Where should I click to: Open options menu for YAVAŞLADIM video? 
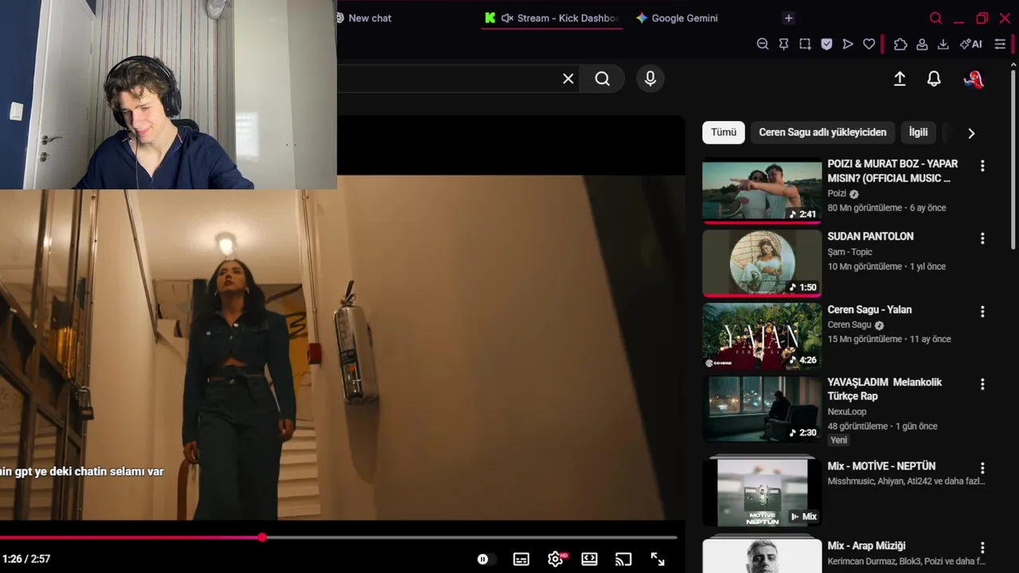click(x=982, y=384)
